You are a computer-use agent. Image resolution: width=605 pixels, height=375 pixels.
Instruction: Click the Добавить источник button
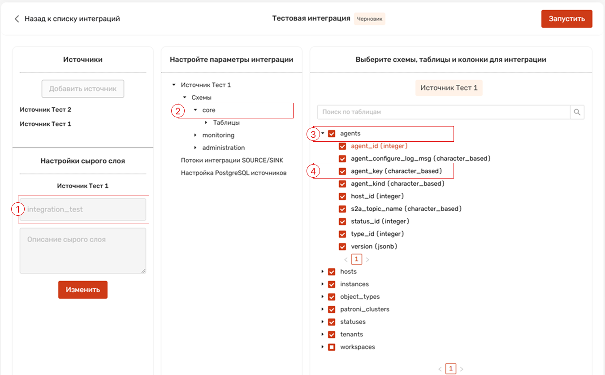point(83,89)
